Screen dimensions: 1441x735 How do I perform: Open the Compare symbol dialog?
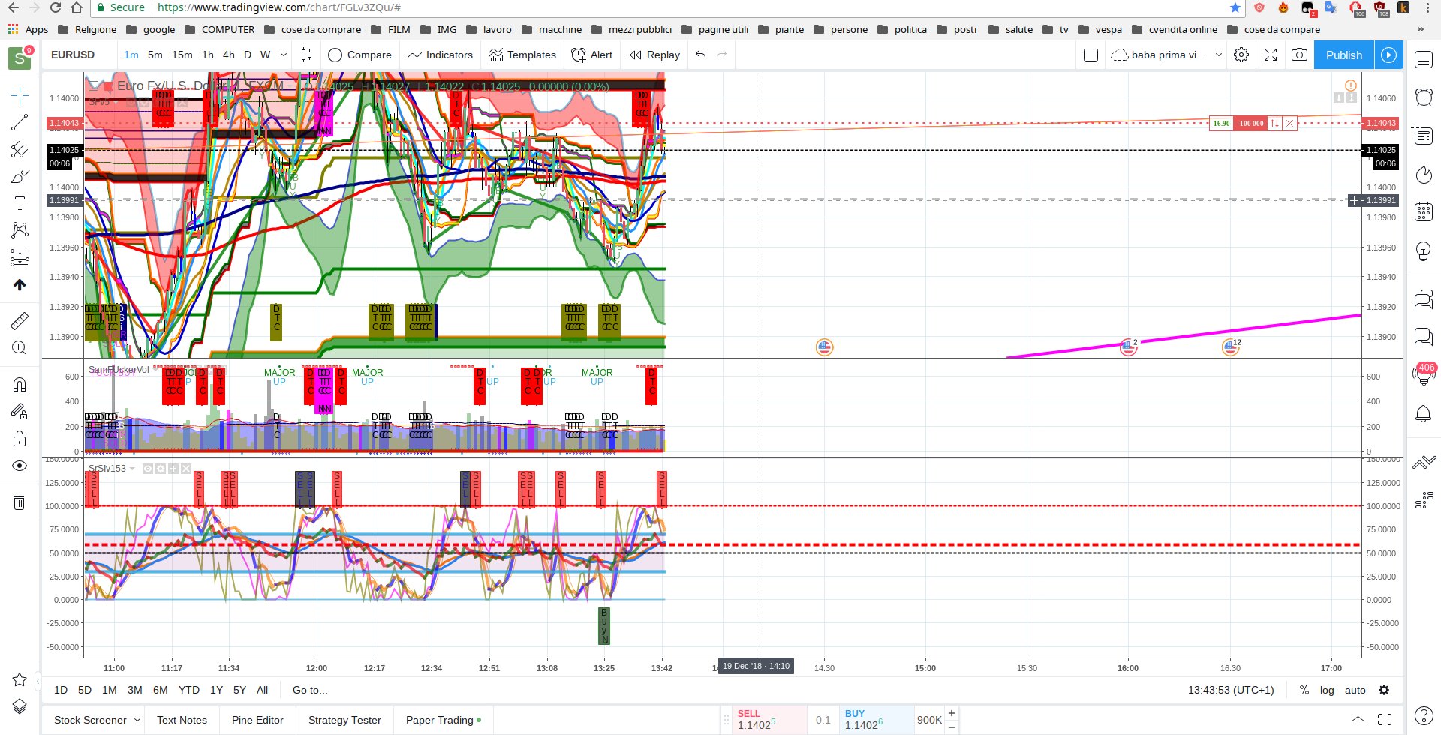point(360,55)
